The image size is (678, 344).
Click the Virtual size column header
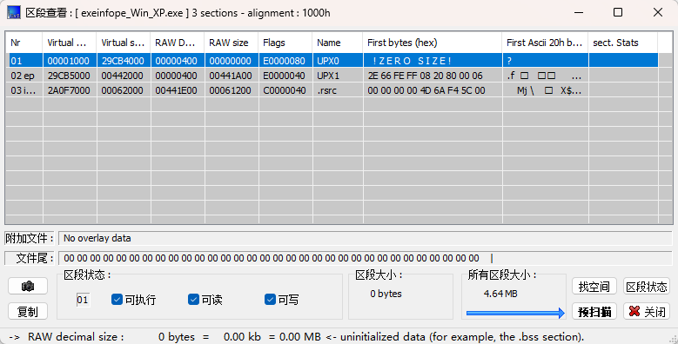tap(124, 43)
